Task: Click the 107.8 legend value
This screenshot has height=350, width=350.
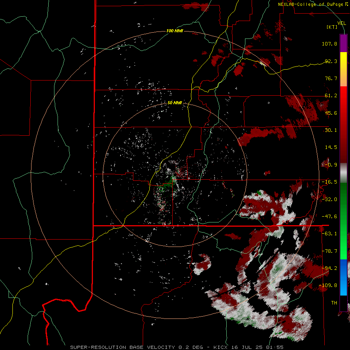Action: click(329, 44)
